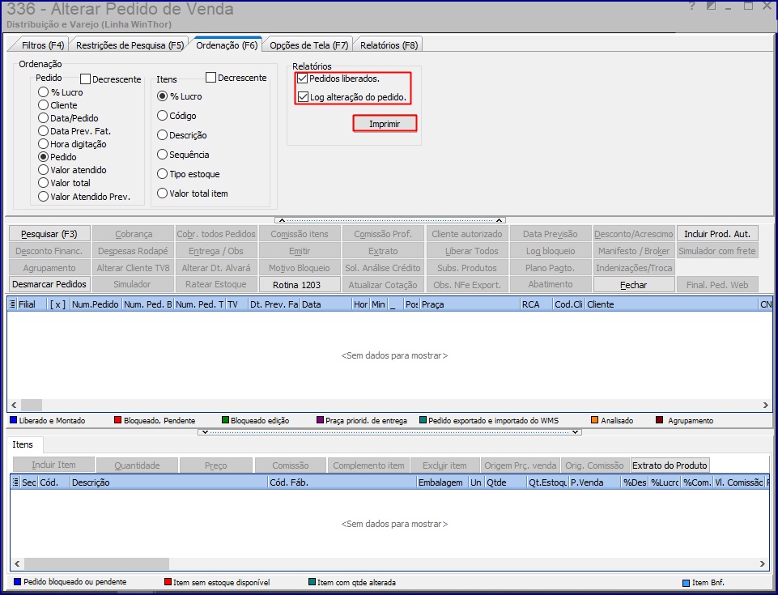Screen dimensions: 778x595
Task: Switch to Filtros (F4) tab
Action: tap(43, 45)
